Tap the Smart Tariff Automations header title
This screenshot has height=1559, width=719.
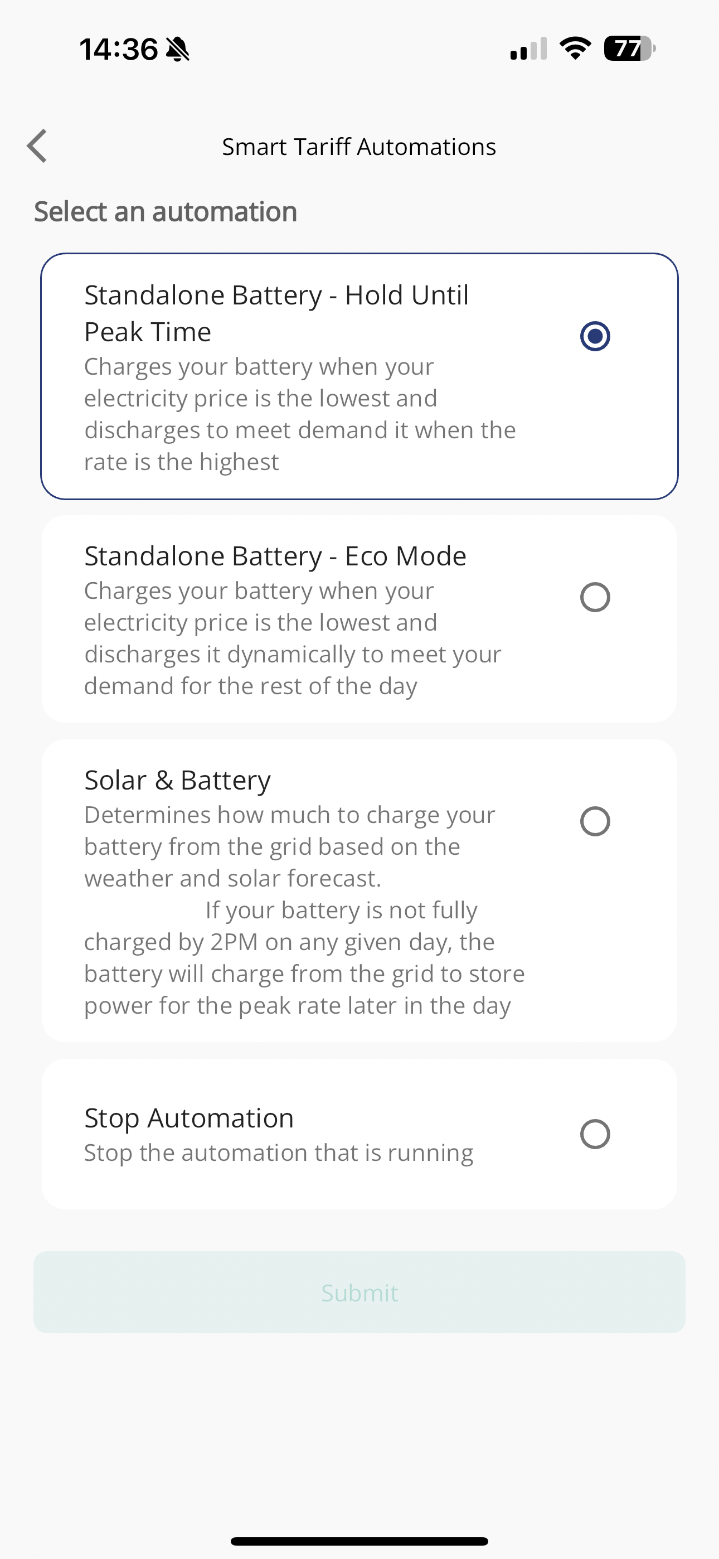pyautogui.click(x=359, y=147)
